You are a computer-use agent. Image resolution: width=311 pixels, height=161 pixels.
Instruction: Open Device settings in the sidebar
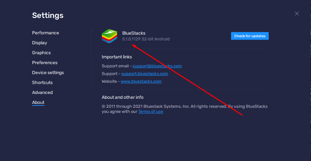[x=48, y=72]
